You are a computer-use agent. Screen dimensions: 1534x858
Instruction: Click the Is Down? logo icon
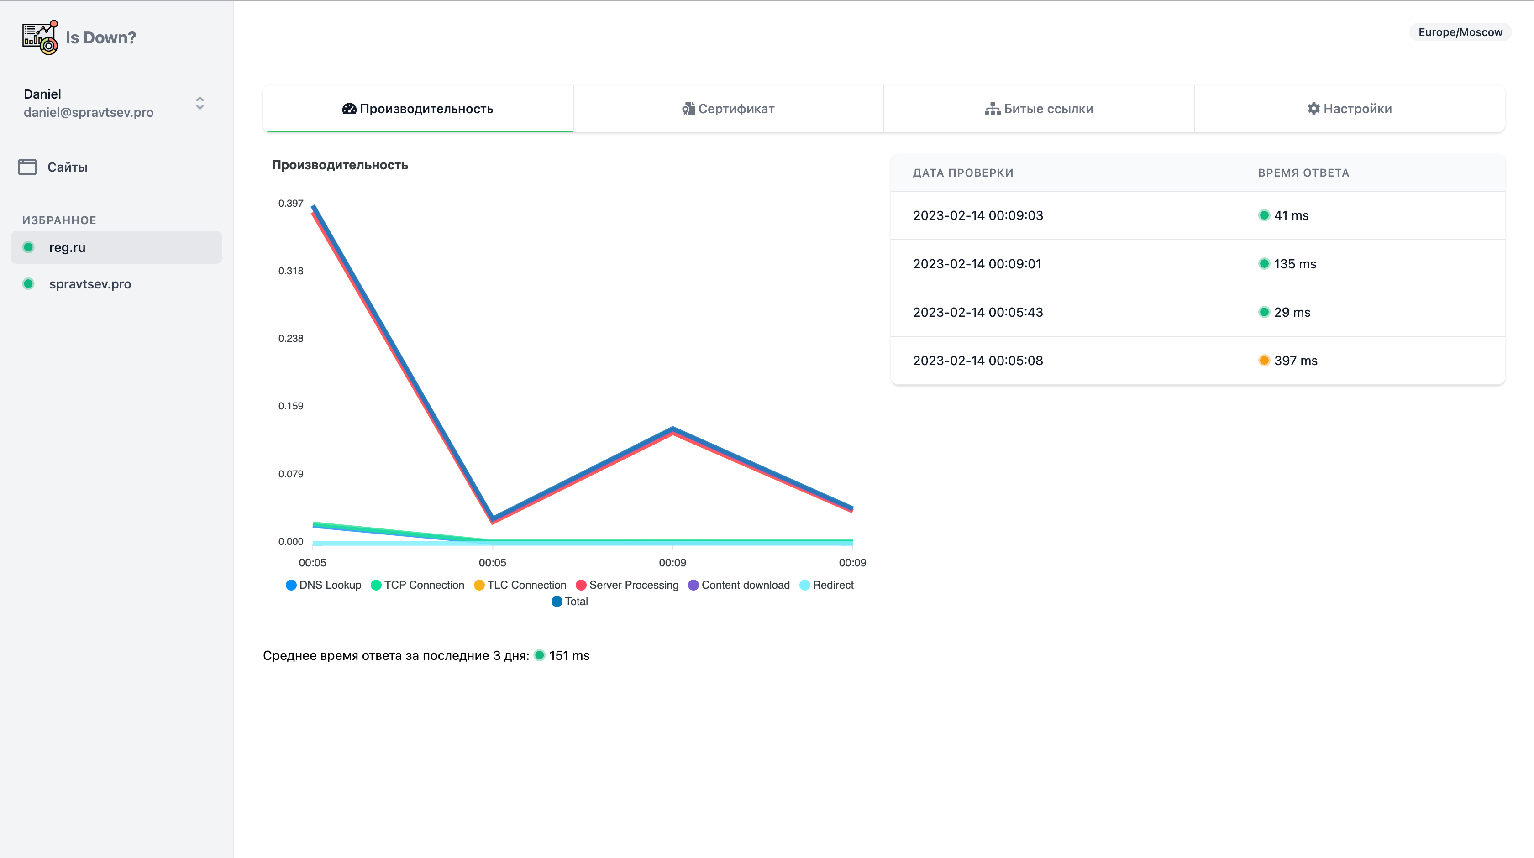click(40, 37)
